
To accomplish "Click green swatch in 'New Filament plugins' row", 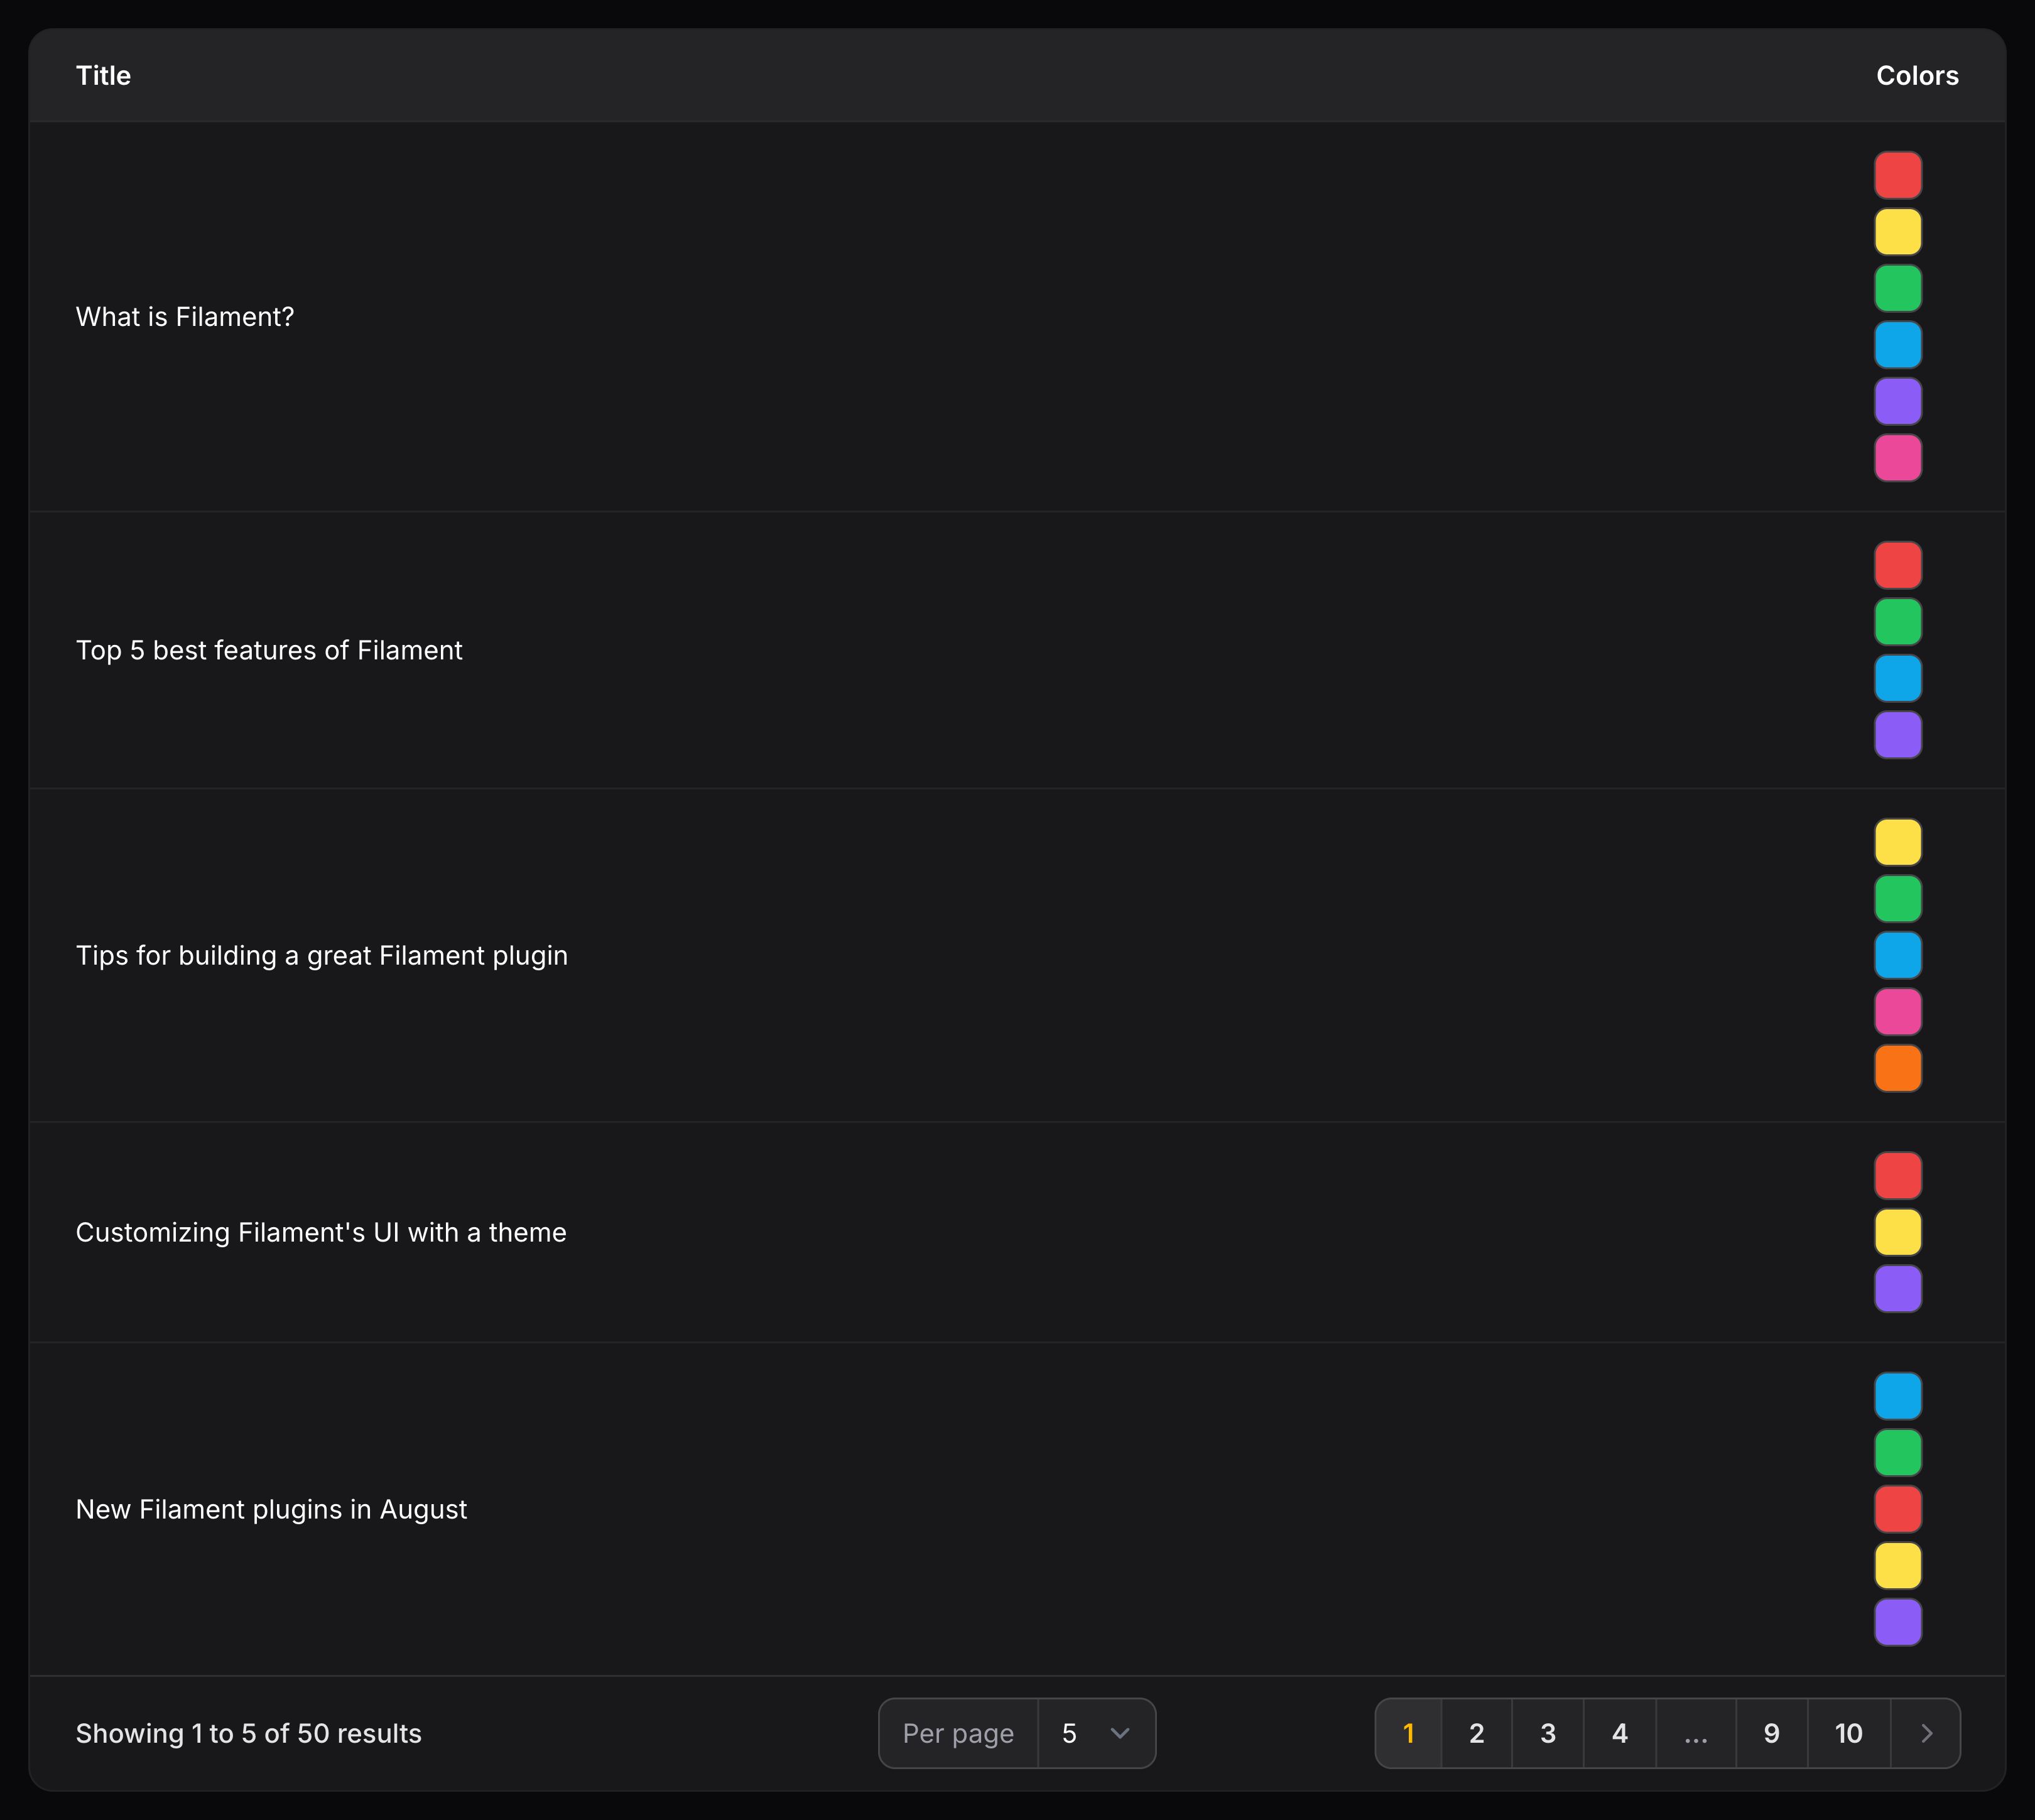I will [x=1898, y=1453].
